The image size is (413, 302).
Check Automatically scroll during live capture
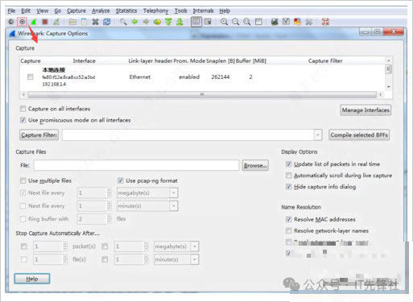288,176
